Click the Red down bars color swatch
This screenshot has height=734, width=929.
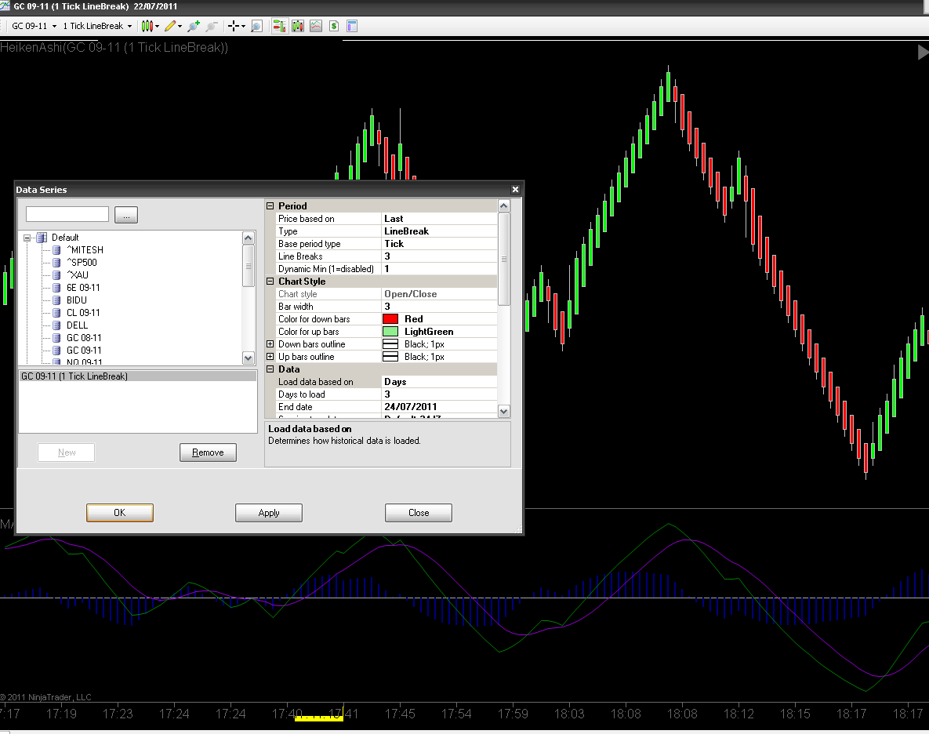[x=390, y=318]
